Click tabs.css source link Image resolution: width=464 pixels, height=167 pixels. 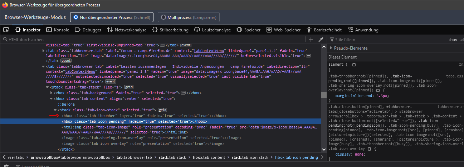point(454,76)
